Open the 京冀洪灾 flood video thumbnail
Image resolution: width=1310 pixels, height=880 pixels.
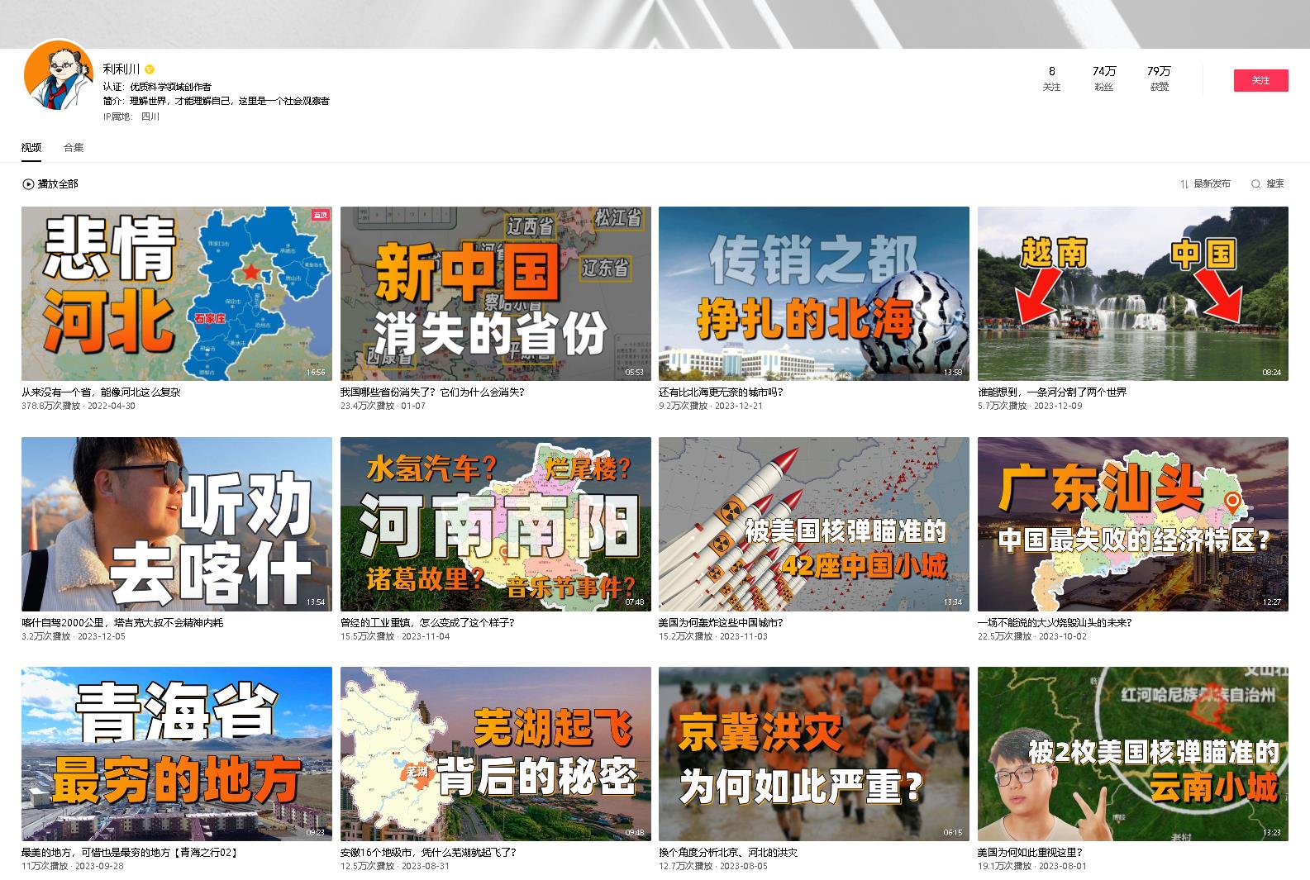tap(813, 754)
